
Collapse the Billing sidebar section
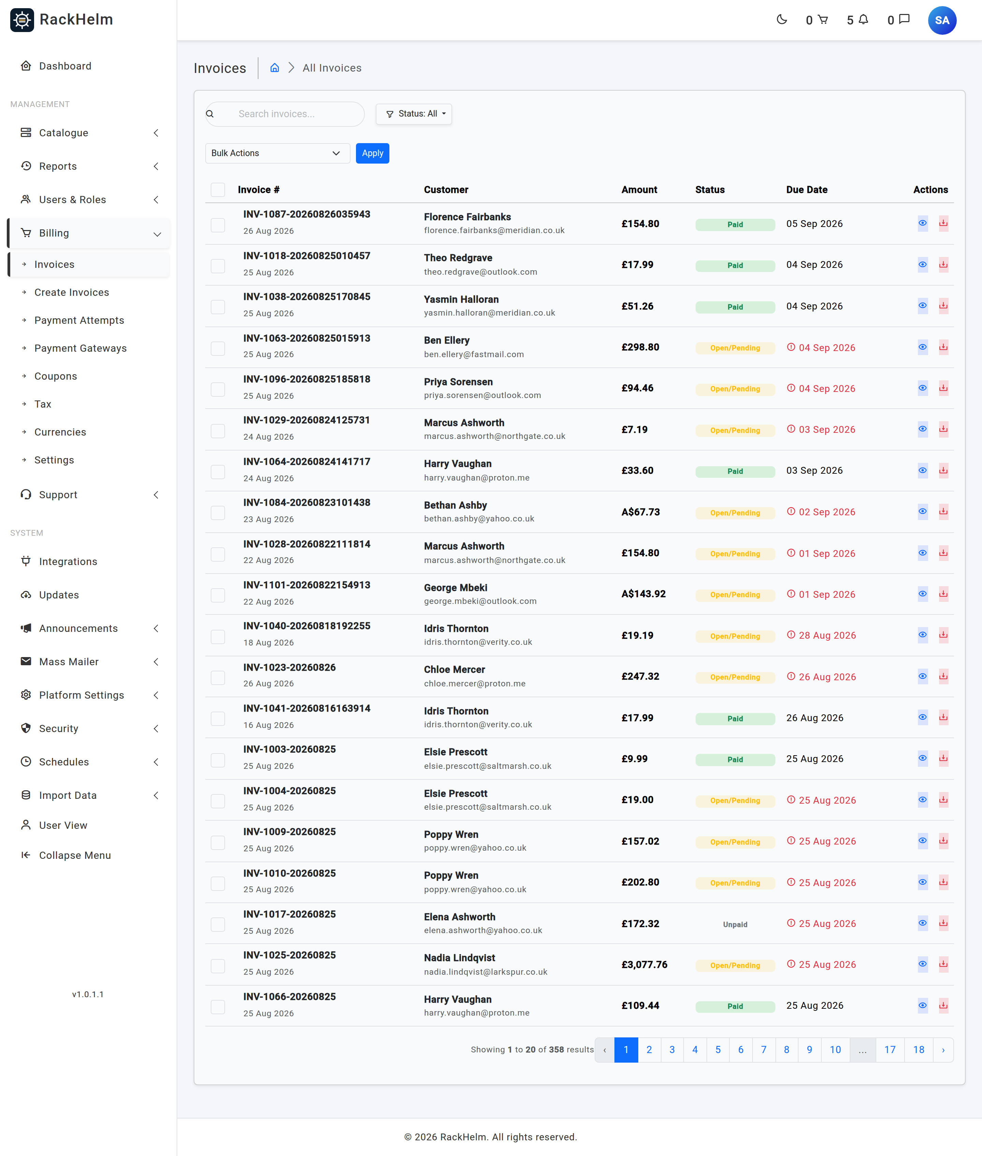(x=89, y=233)
